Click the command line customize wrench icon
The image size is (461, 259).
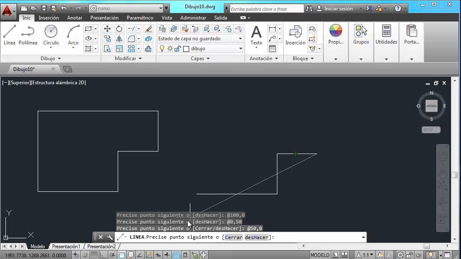click(x=110, y=237)
